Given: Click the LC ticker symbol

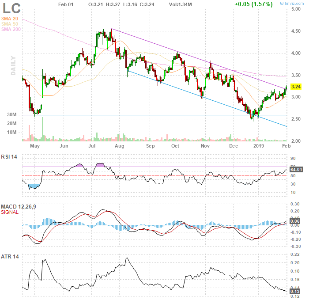Looking at the screenshot, I should 12,8.
